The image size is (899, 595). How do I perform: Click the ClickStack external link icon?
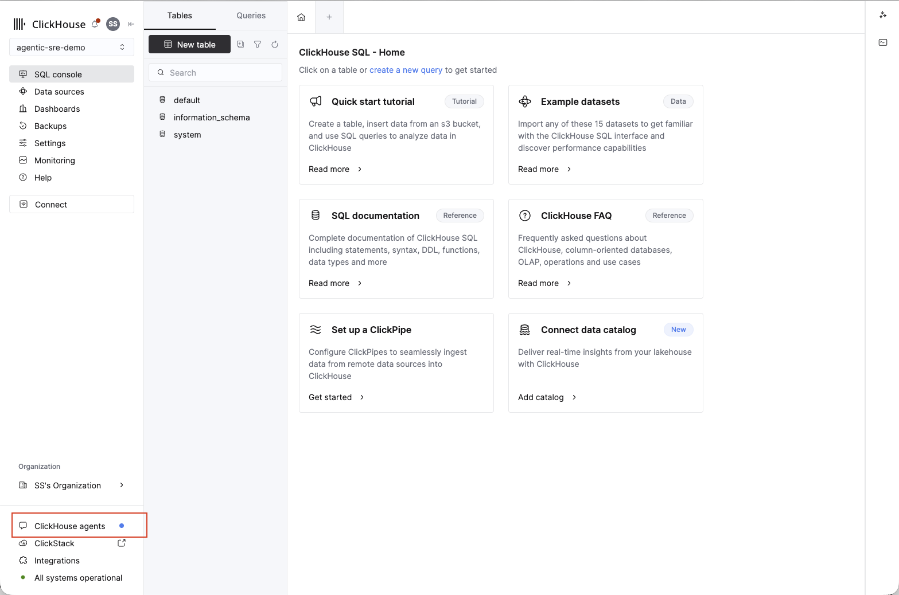pos(122,543)
